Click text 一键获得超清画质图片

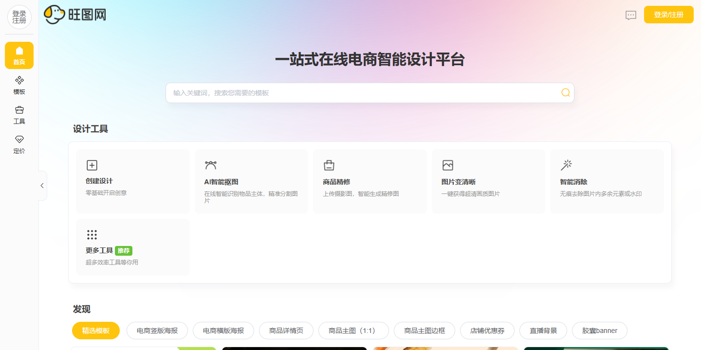[x=471, y=194]
